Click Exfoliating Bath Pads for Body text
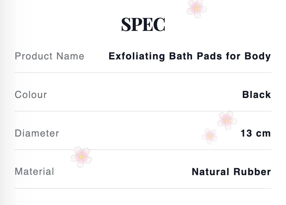 pos(190,56)
